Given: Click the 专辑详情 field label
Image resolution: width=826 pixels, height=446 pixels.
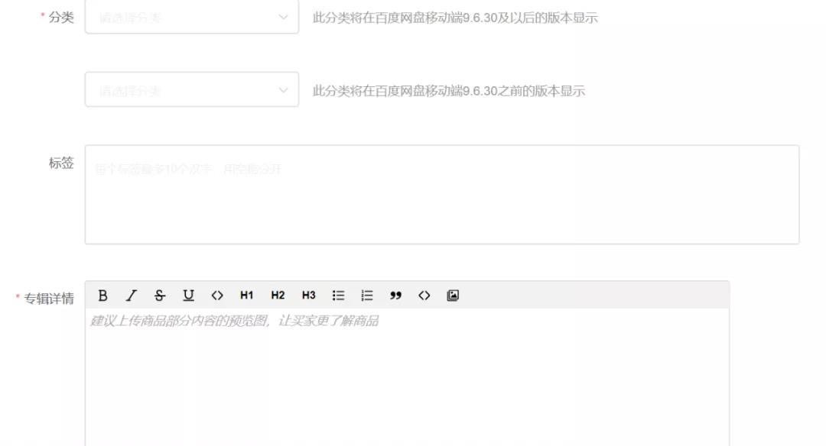Looking at the screenshot, I should (48, 299).
